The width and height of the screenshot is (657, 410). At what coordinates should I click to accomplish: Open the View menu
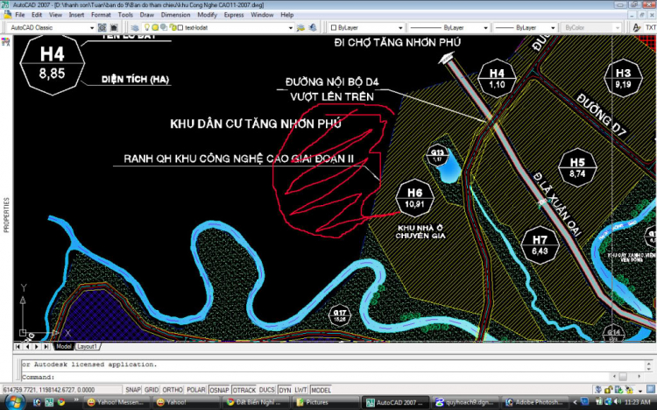(55, 15)
